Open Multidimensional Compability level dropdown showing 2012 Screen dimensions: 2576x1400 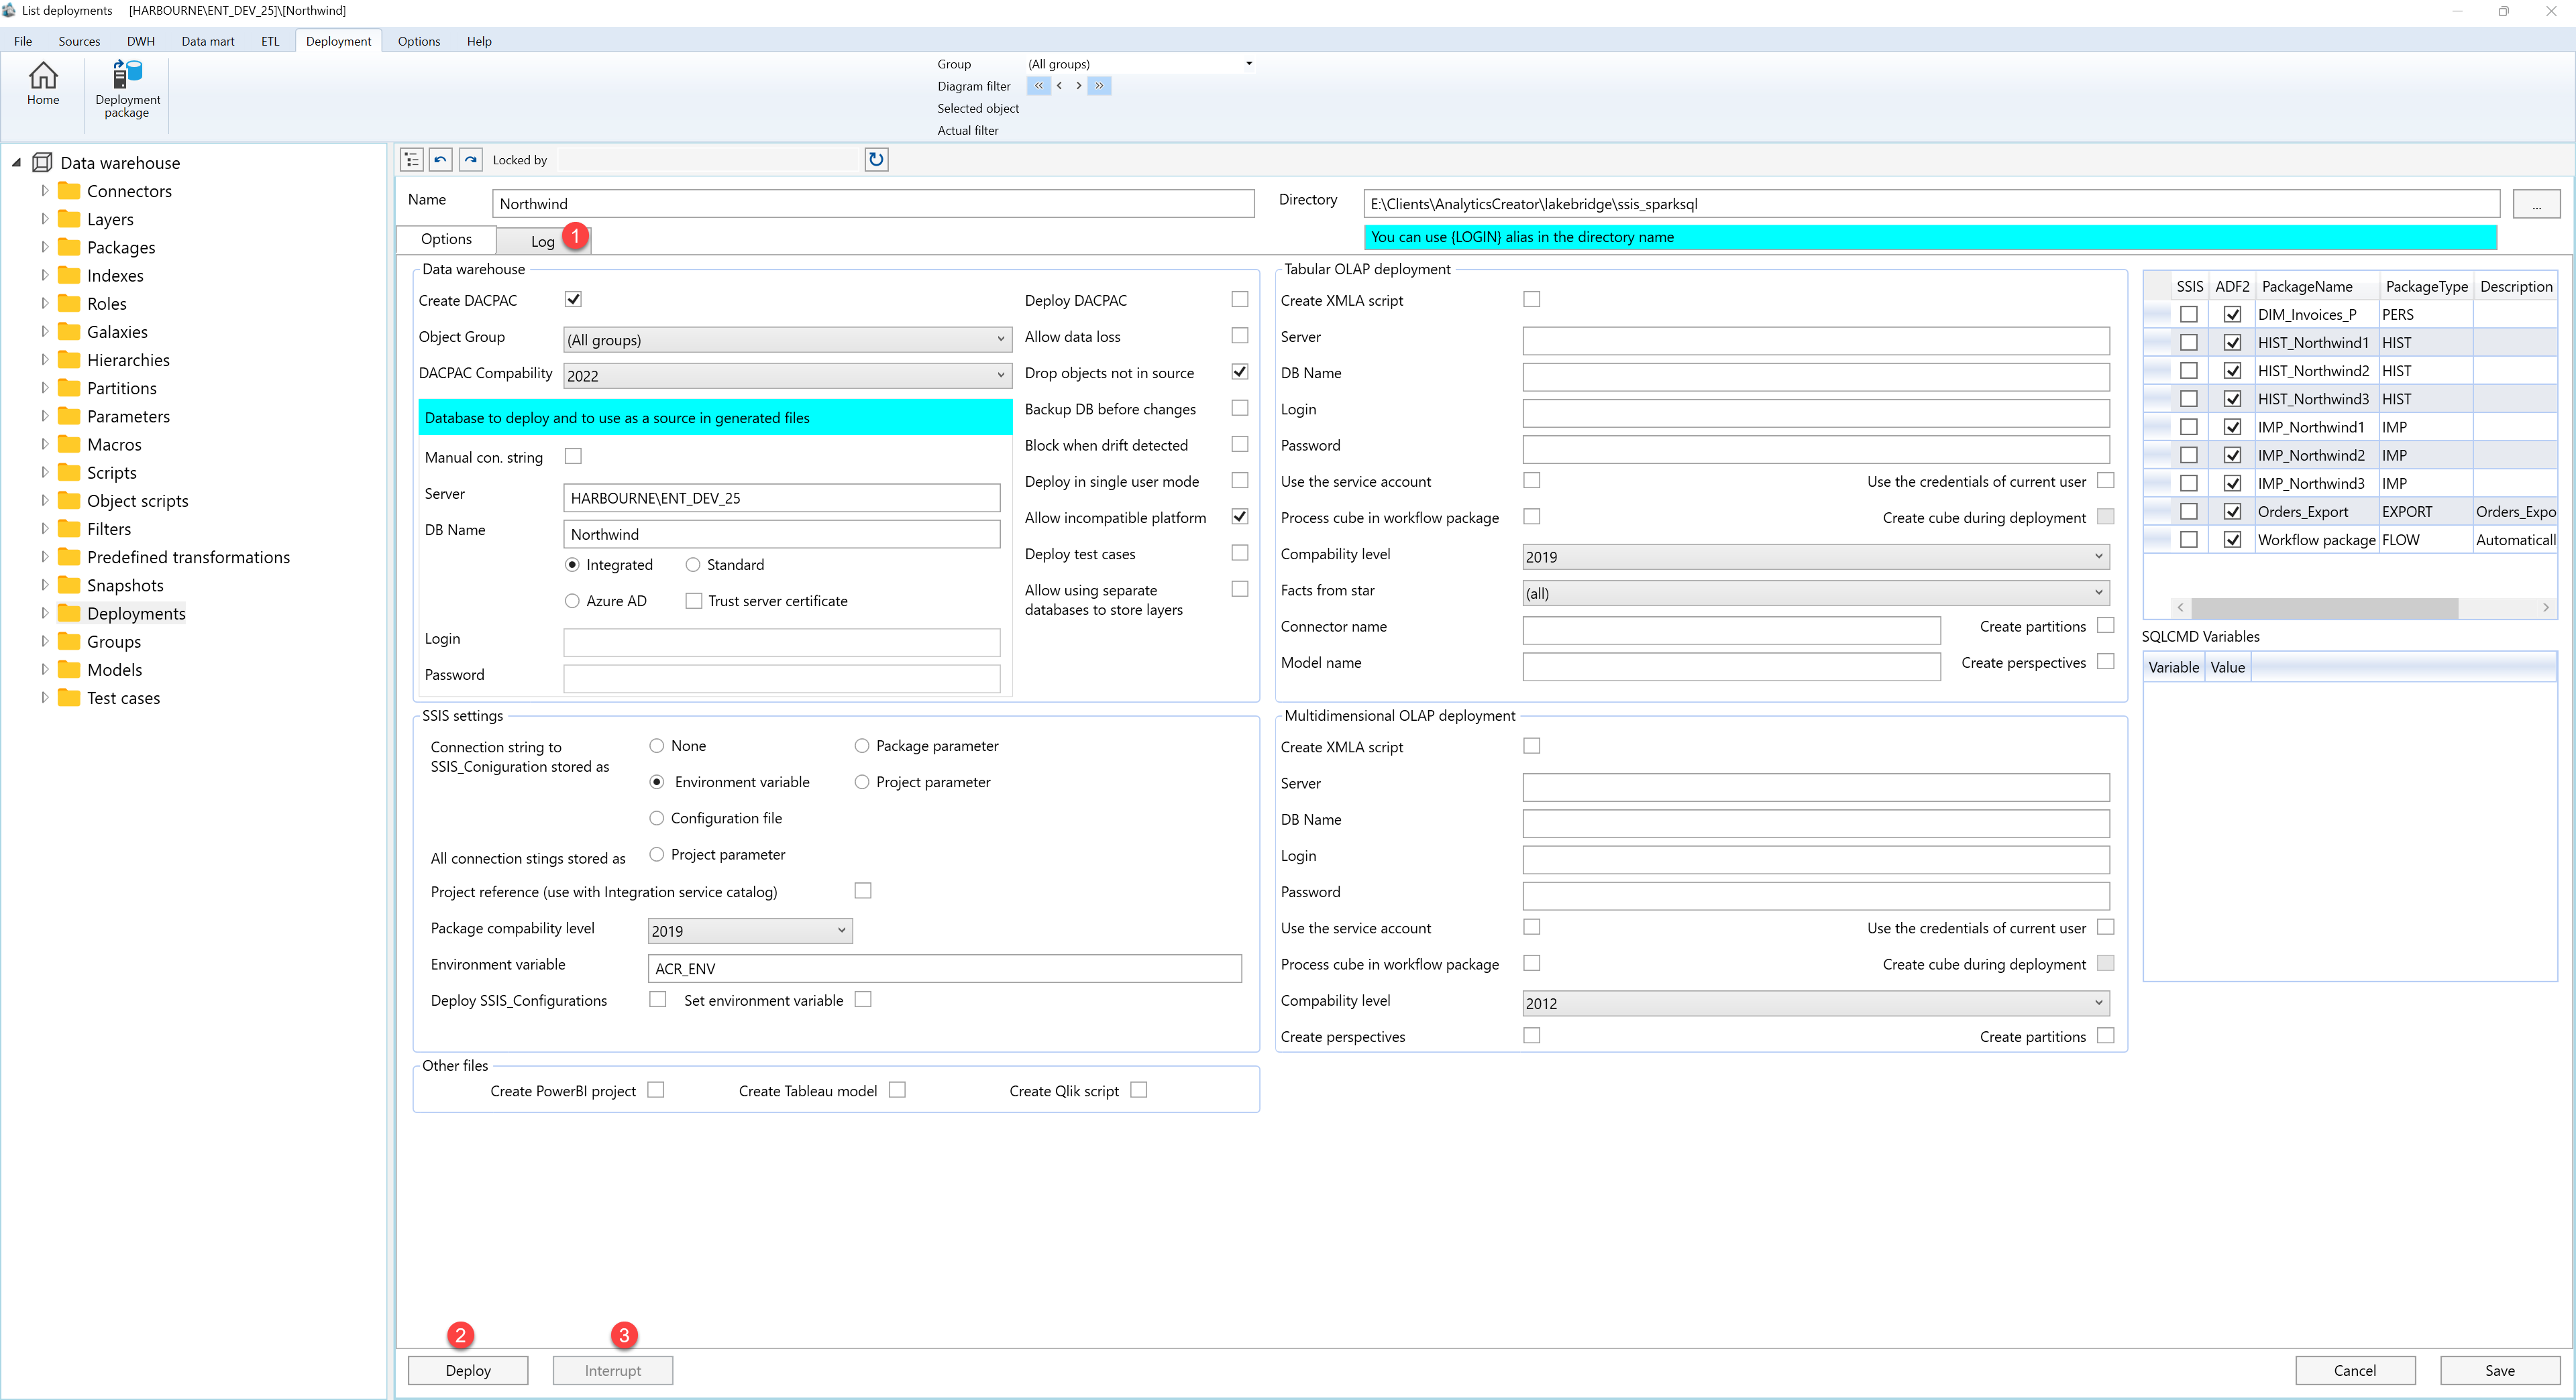pos(1816,1003)
